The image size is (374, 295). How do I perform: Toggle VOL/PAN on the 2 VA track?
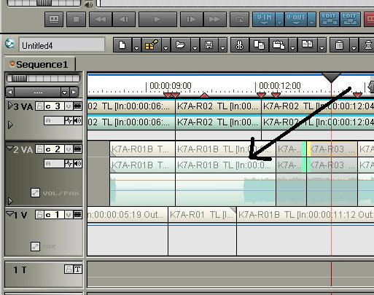click(36, 193)
